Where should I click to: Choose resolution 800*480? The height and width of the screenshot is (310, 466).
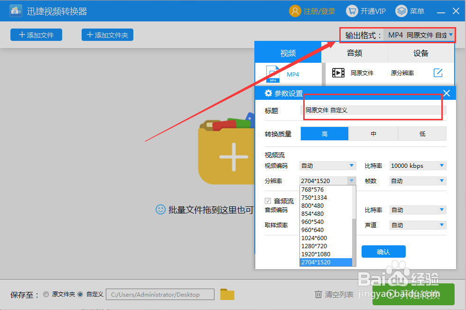[326, 205]
